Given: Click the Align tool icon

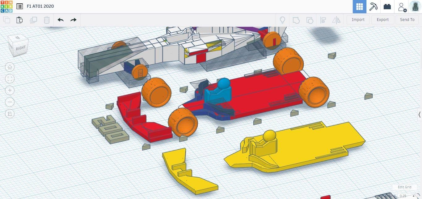Looking at the screenshot, I should pos(323,20).
